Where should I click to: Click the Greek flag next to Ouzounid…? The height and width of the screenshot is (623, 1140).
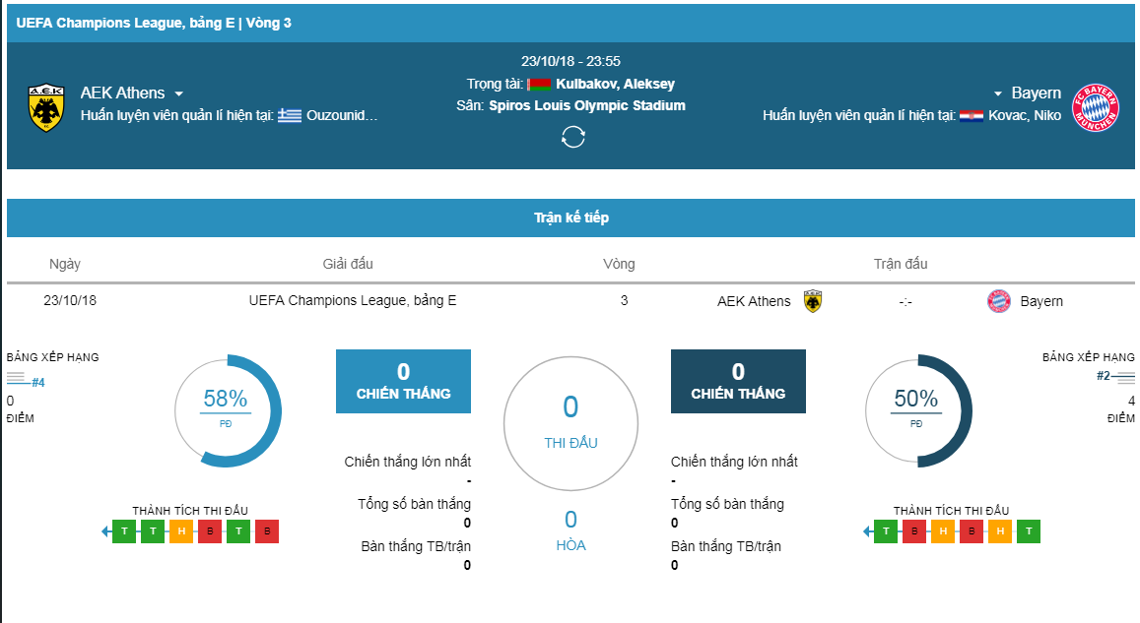(290, 115)
